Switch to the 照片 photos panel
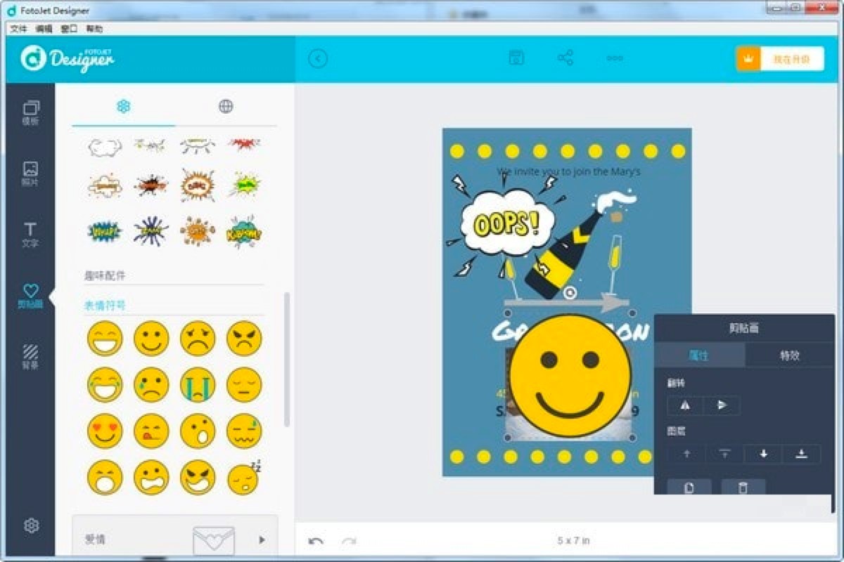This screenshot has height=562, width=844. click(x=29, y=172)
